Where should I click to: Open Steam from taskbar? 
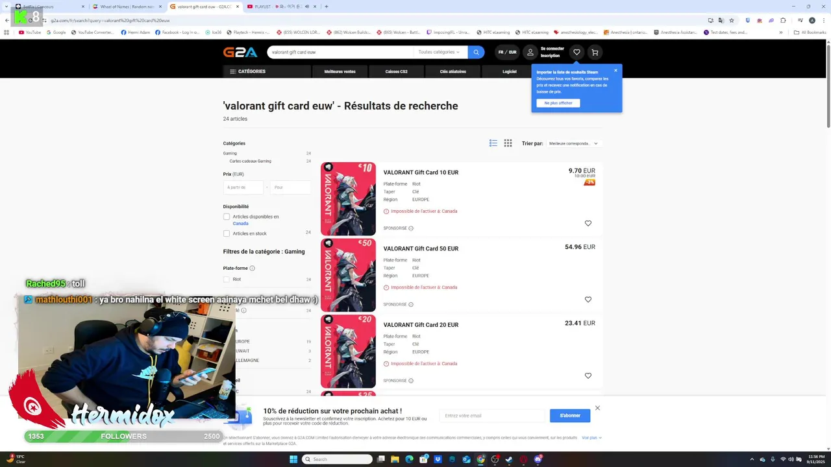click(x=509, y=459)
